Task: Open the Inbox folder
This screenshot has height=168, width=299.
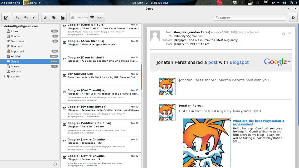Action: (x=30, y=31)
